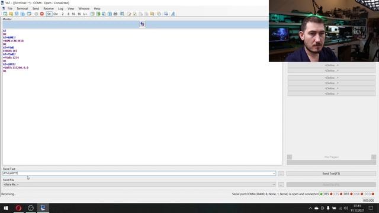Open the predefined pages dropdown below 'No Pages'
Screen dimensions: 379x213
pos(332,163)
